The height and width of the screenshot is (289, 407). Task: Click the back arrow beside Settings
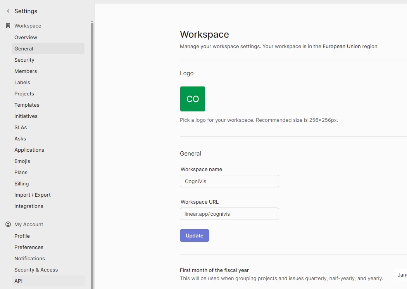8,11
